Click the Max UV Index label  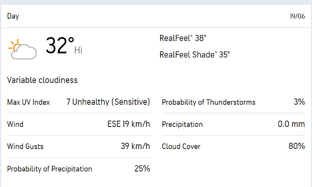28,102
